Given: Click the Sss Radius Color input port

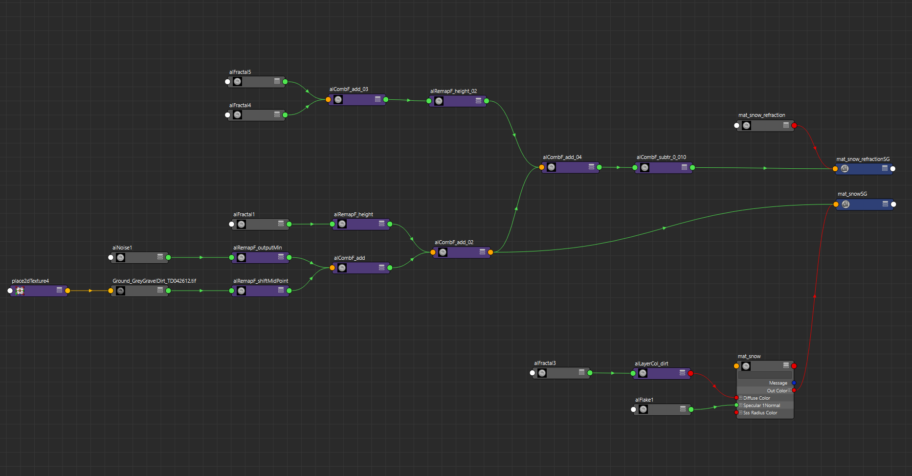Looking at the screenshot, I should pos(736,412).
